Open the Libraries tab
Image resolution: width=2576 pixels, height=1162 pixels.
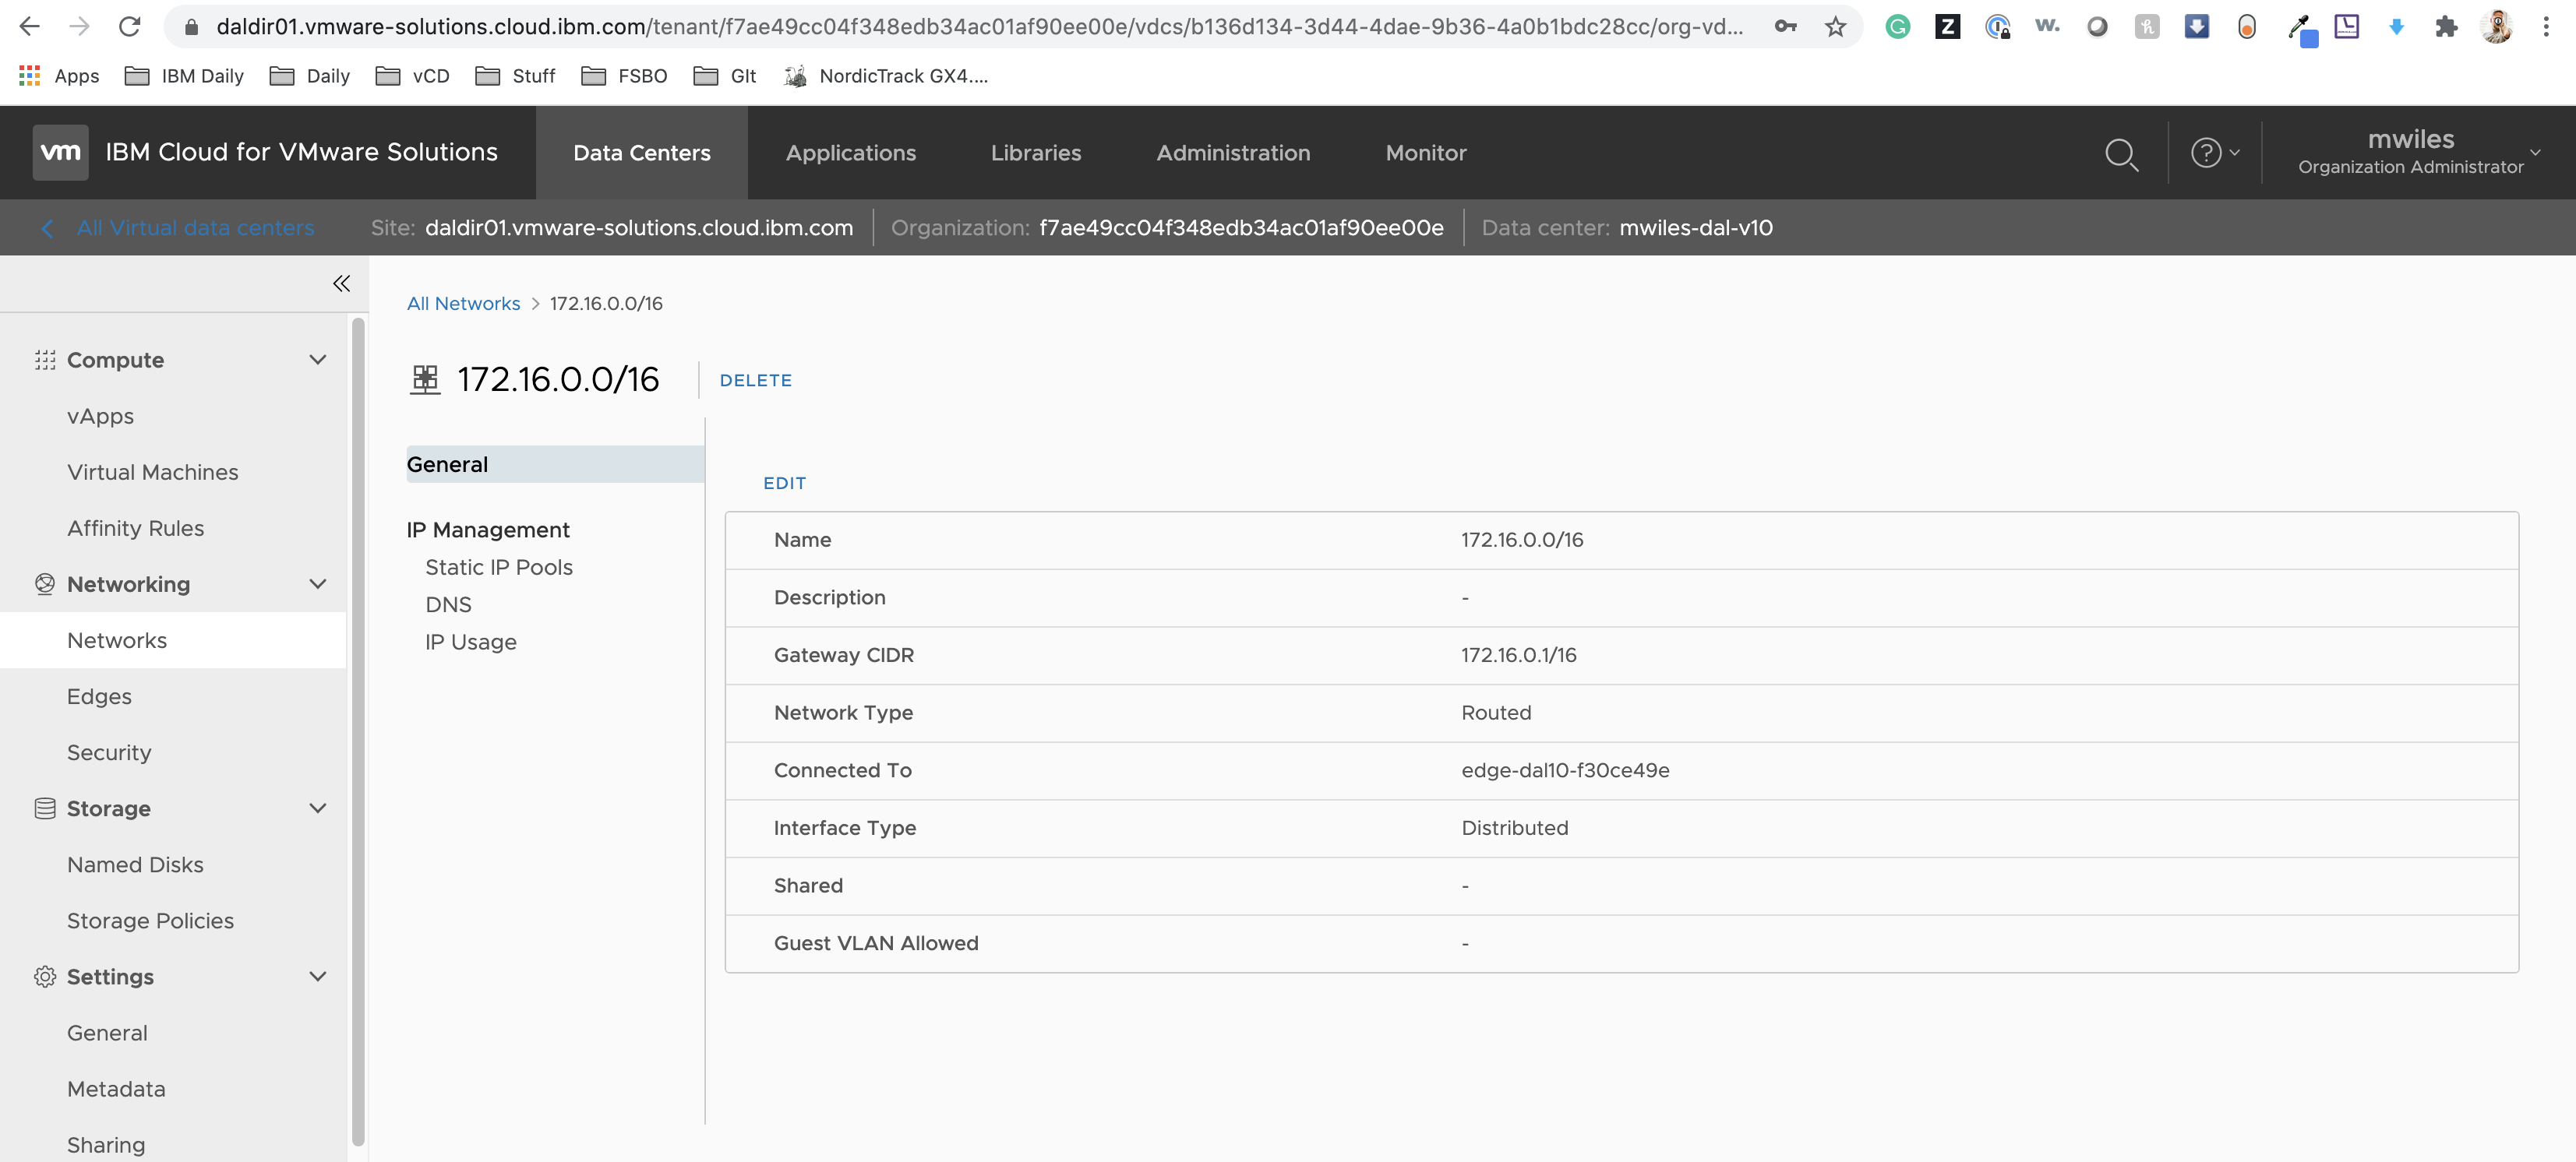pos(1035,153)
